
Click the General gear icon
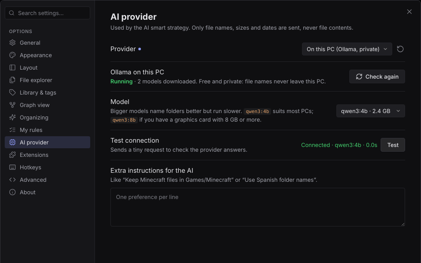click(12, 43)
